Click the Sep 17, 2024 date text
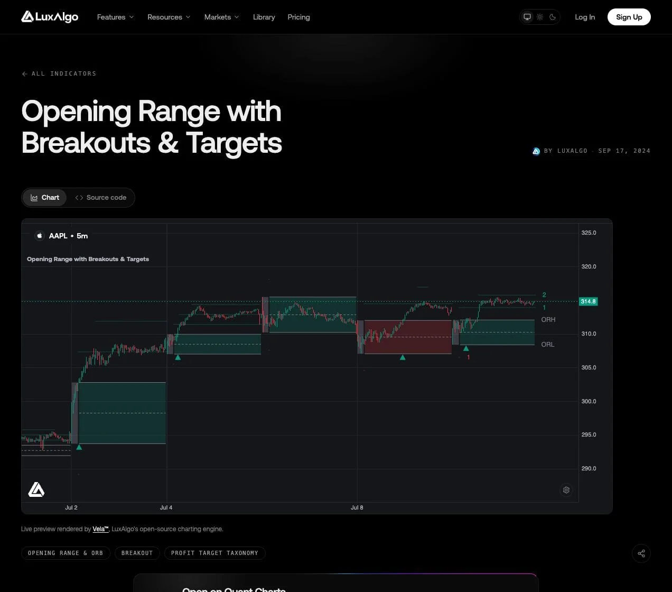The height and width of the screenshot is (592, 672). [624, 151]
